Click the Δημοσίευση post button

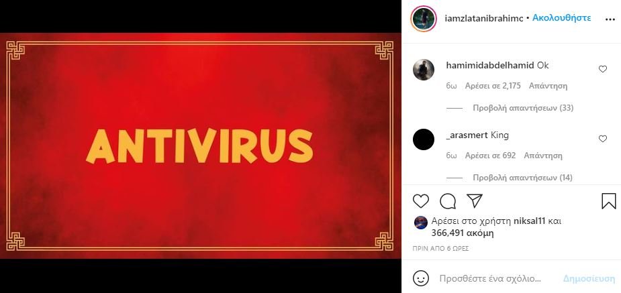pyautogui.click(x=589, y=279)
